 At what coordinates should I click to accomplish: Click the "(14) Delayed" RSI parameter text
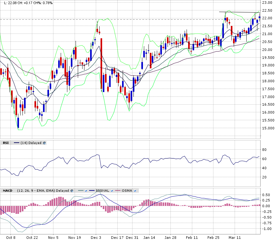(31, 143)
